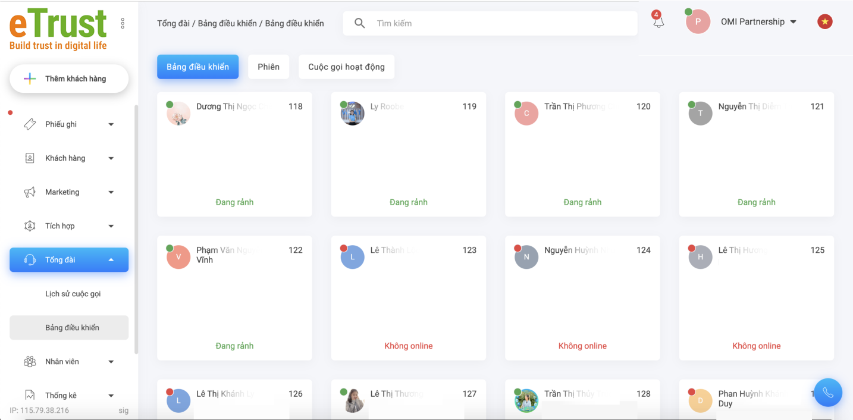Click the Marketing megaphone icon
The height and width of the screenshot is (420, 853).
tap(30, 192)
